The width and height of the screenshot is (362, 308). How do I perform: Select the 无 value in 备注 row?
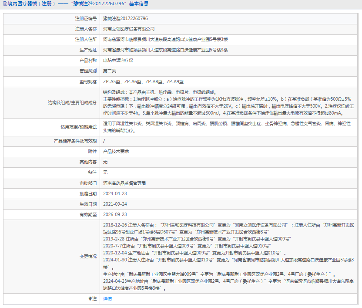[x=105, y=172]
